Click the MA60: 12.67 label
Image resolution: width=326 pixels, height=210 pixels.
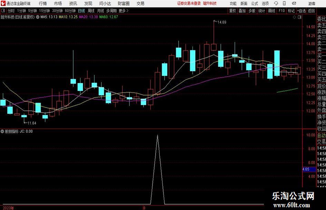pos(109,17)
